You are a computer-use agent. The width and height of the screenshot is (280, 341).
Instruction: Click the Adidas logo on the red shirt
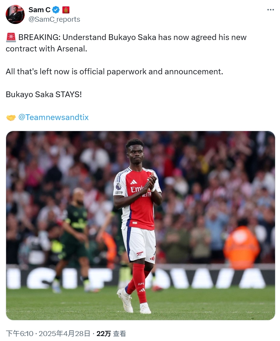[133, 182]
